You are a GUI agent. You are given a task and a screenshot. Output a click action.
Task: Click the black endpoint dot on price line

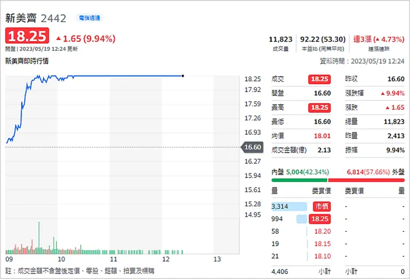183,75
